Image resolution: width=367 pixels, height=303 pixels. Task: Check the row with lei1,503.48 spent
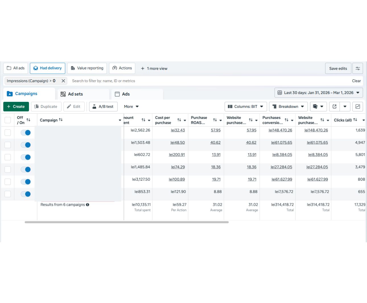pyautogui.click(x=8, y=145)
